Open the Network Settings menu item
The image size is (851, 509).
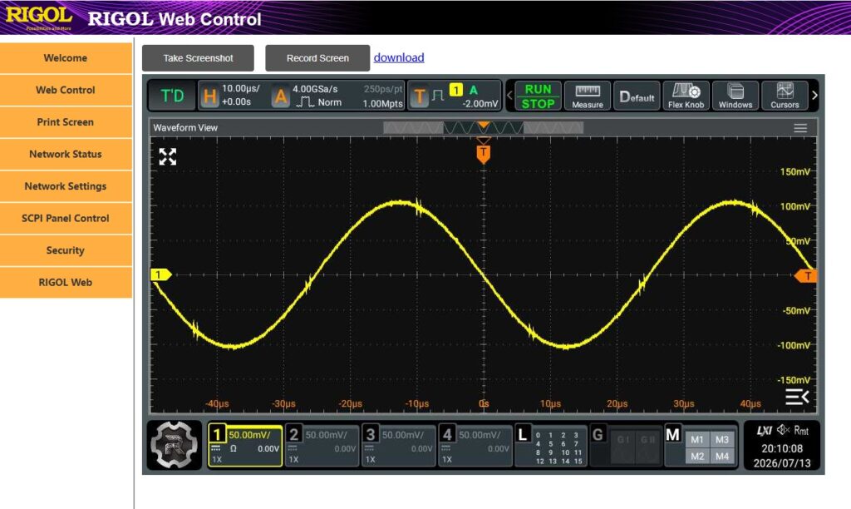pos(66,186)
